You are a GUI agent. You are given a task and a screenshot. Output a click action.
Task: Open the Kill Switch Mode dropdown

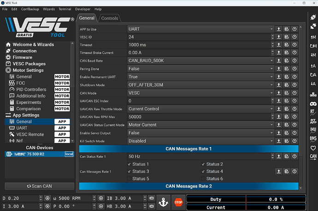(x=200, y=141)
